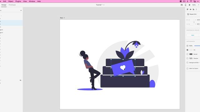Click the align middle vertically icon
200x112 pixels.
[191, 9]
